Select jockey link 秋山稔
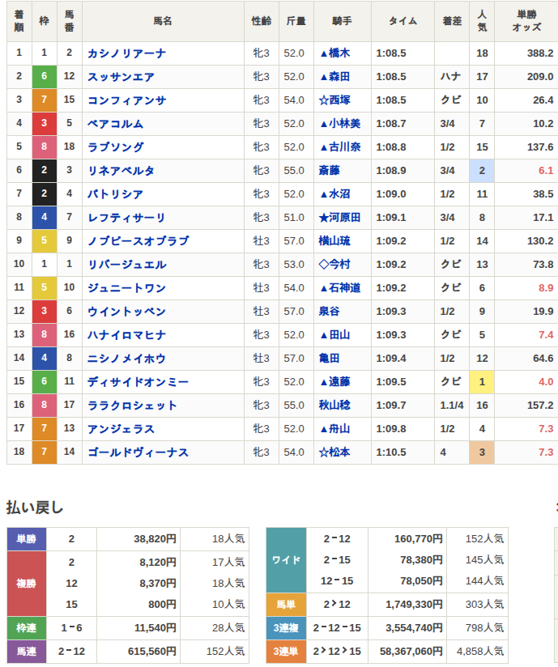The width and height of the screenshot is (558, 667). coord(335,406)
